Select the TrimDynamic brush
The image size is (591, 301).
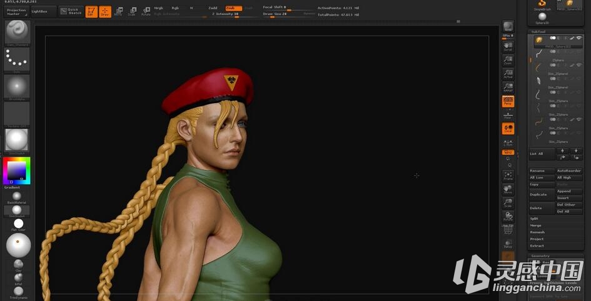pyautogui.click(x=18, y=293)
